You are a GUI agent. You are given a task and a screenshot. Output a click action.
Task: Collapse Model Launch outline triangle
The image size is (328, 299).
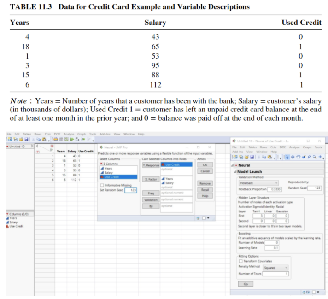tap(235, 171)
